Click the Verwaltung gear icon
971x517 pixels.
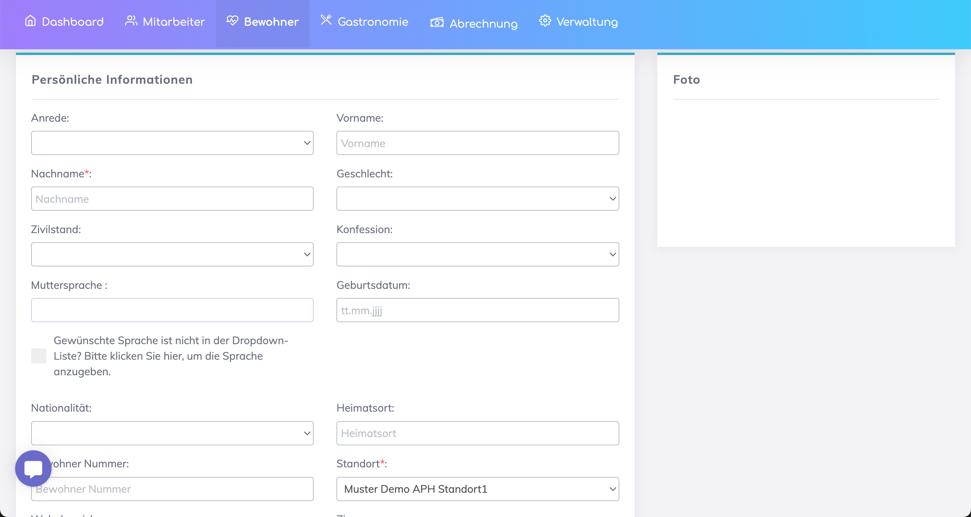[545, 20]
